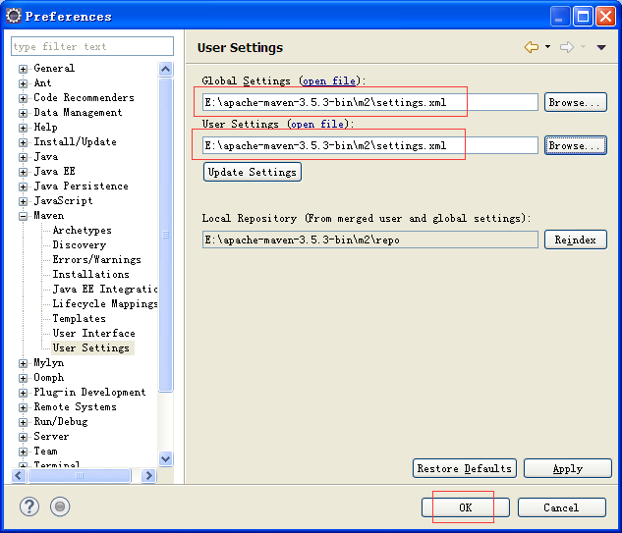The height and width of the screenshot is (533, 622).
Task: Click the Apply button
Action: 568,468
